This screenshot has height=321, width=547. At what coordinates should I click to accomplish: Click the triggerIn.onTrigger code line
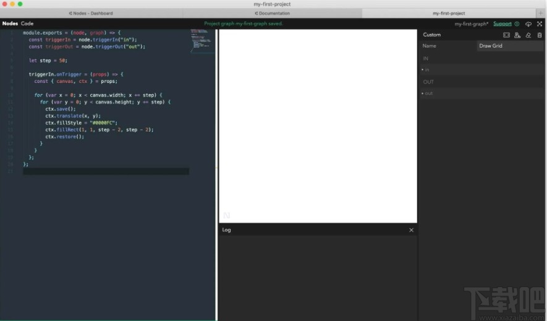[x=75, y=74]
